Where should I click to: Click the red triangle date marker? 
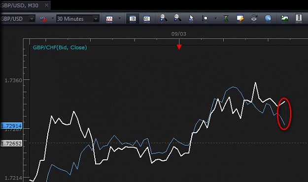[179, 47]
